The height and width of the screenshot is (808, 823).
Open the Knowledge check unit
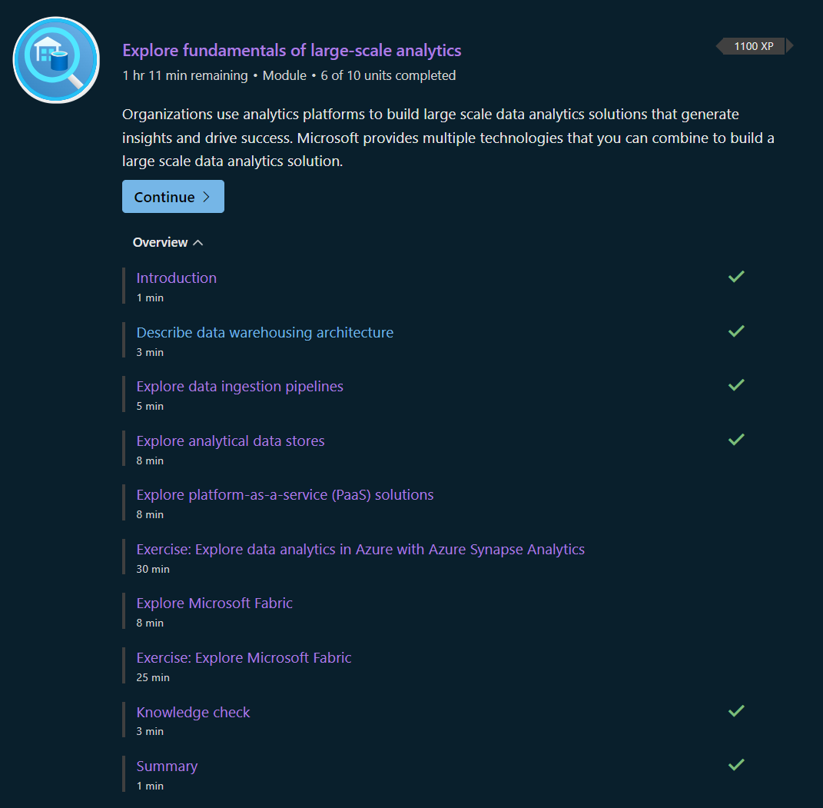click(x=193, y=712)
